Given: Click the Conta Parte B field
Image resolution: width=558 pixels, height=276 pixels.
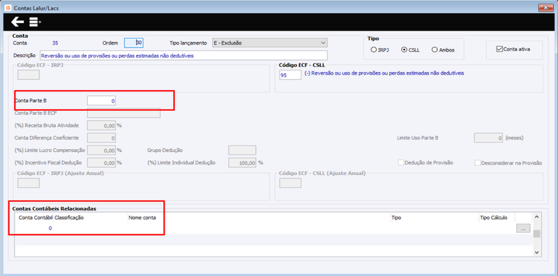Looking at the screenshot, I should click(x=101, y=100).
